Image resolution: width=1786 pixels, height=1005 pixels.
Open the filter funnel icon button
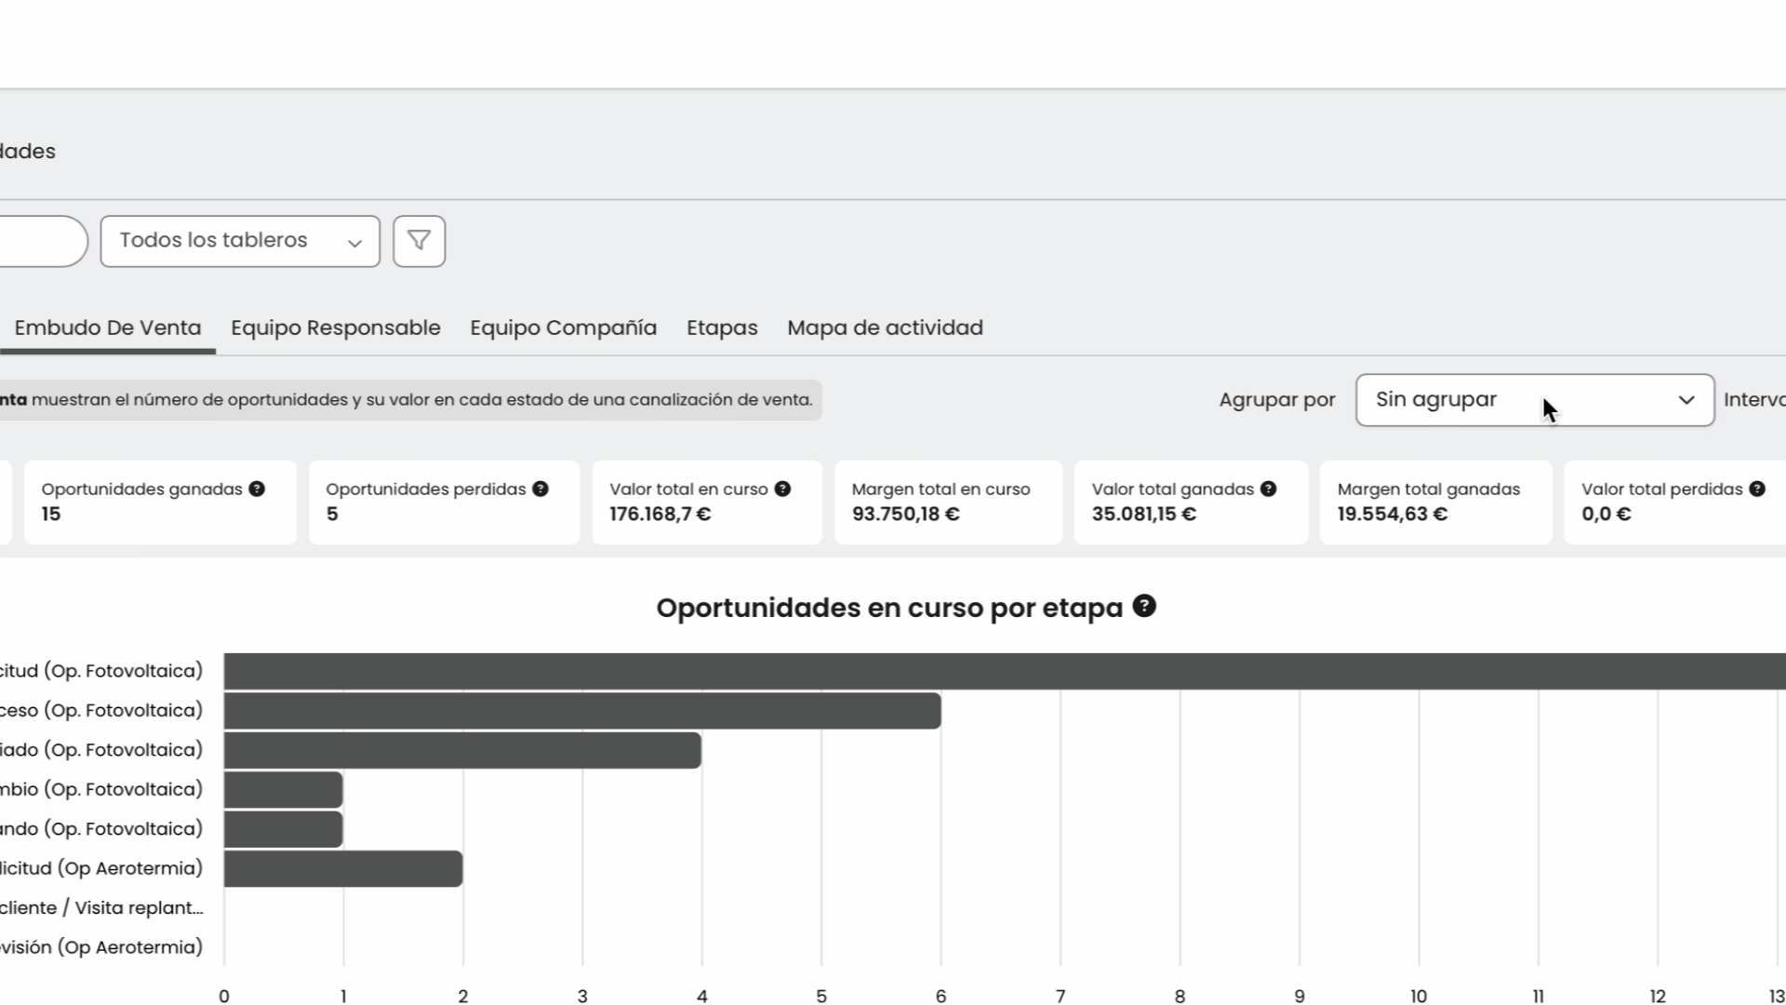[419, 241]
